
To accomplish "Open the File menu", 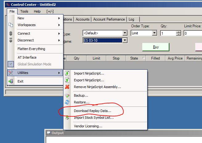I will tap(12, 11).
